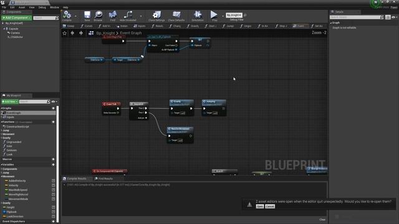Image resolution: width=399 pixels, height=224 pixels.
Task: Click the Details property matrix grid icon
Action: (388, 17)
